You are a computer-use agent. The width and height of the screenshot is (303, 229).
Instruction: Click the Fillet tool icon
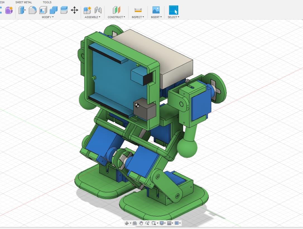coord(33,10)
